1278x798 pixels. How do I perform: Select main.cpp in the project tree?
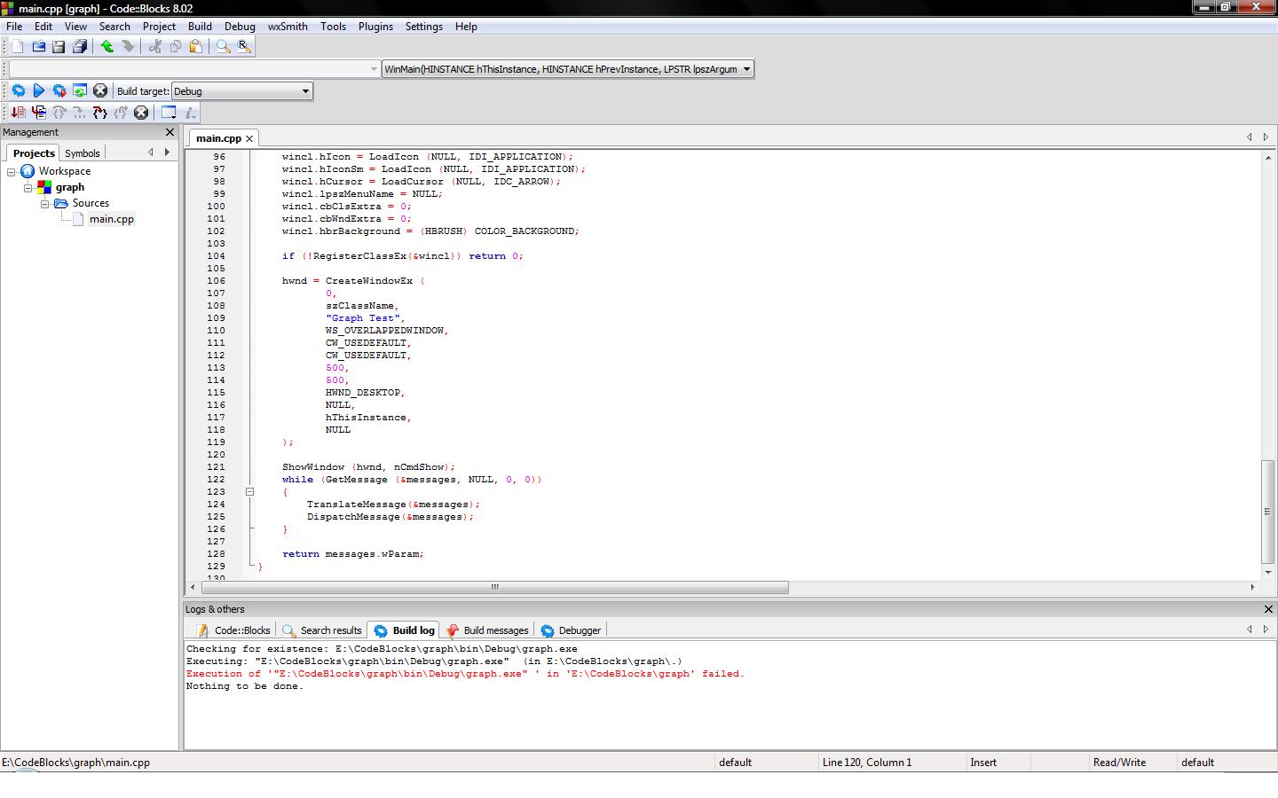111,219
